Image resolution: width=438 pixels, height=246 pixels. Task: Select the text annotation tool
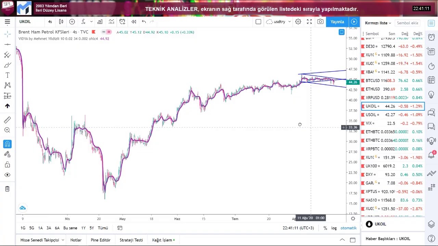click(7, 75)
